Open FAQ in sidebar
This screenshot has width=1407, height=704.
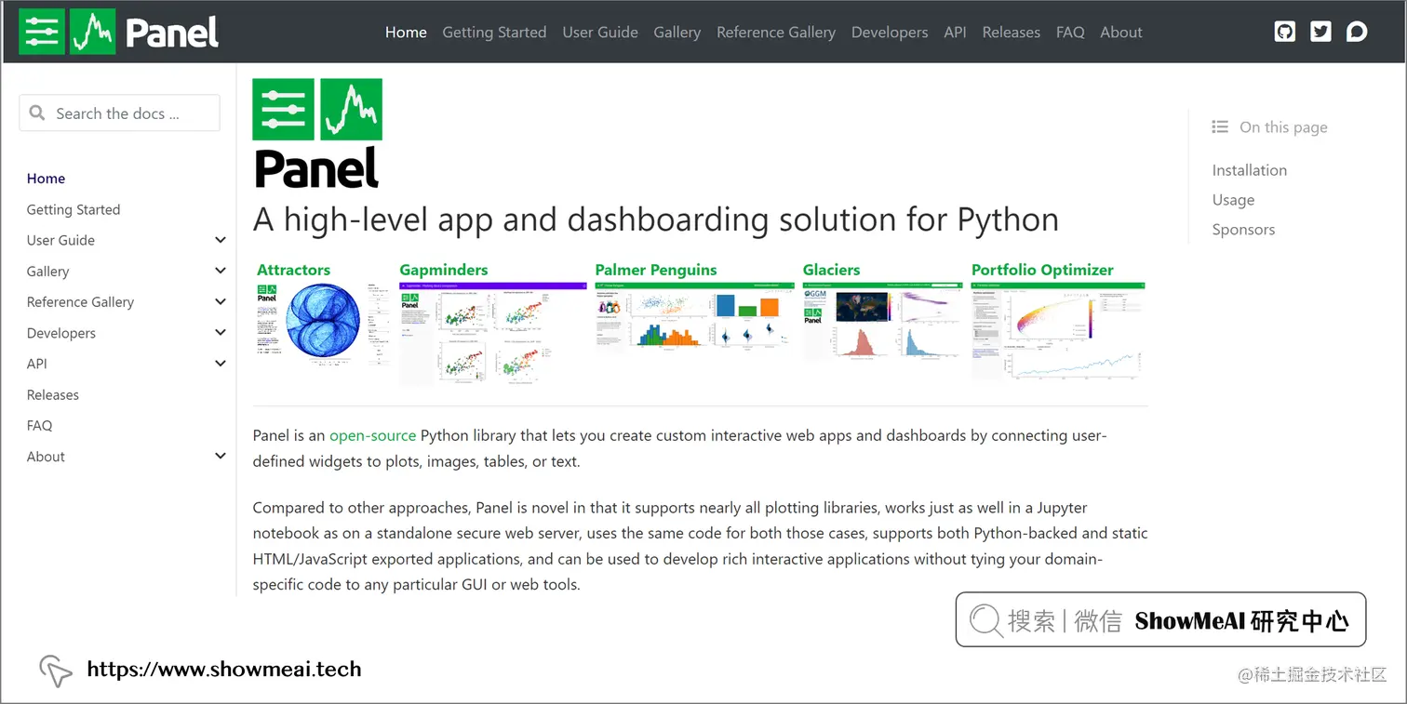tap(40, 425)
